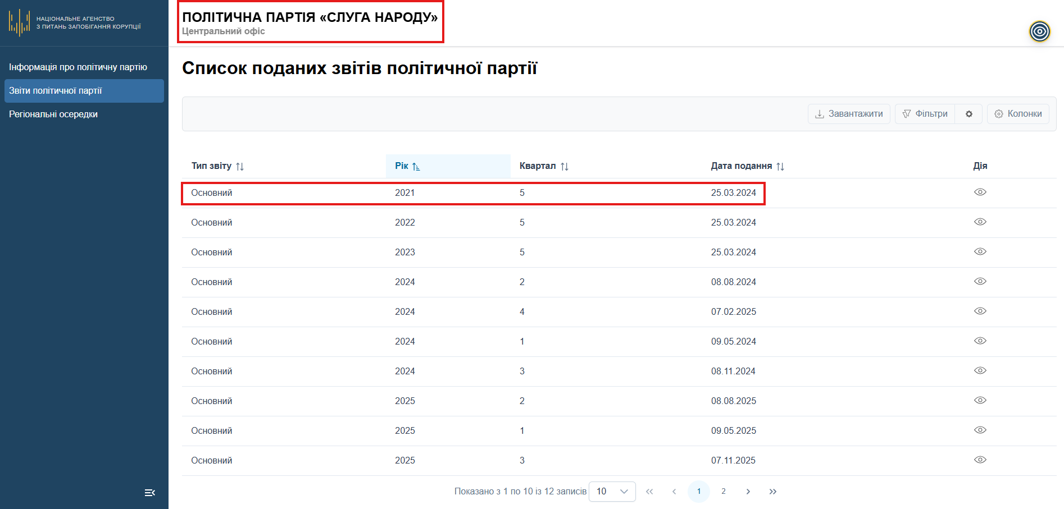Viewport: 1064px width, 509px height.
Task: Open eye icon for report dated 08.08.2025
Action: coord(980,400)
